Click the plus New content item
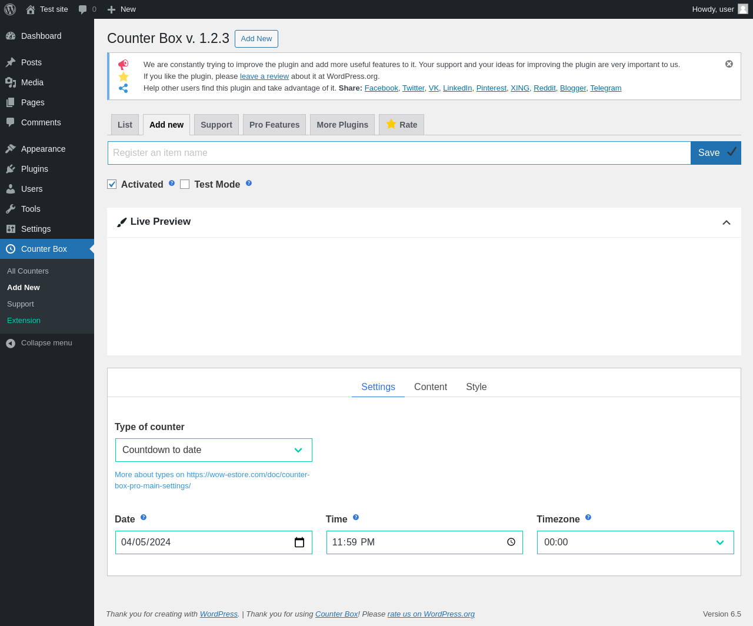 click(x=121, y=9)
